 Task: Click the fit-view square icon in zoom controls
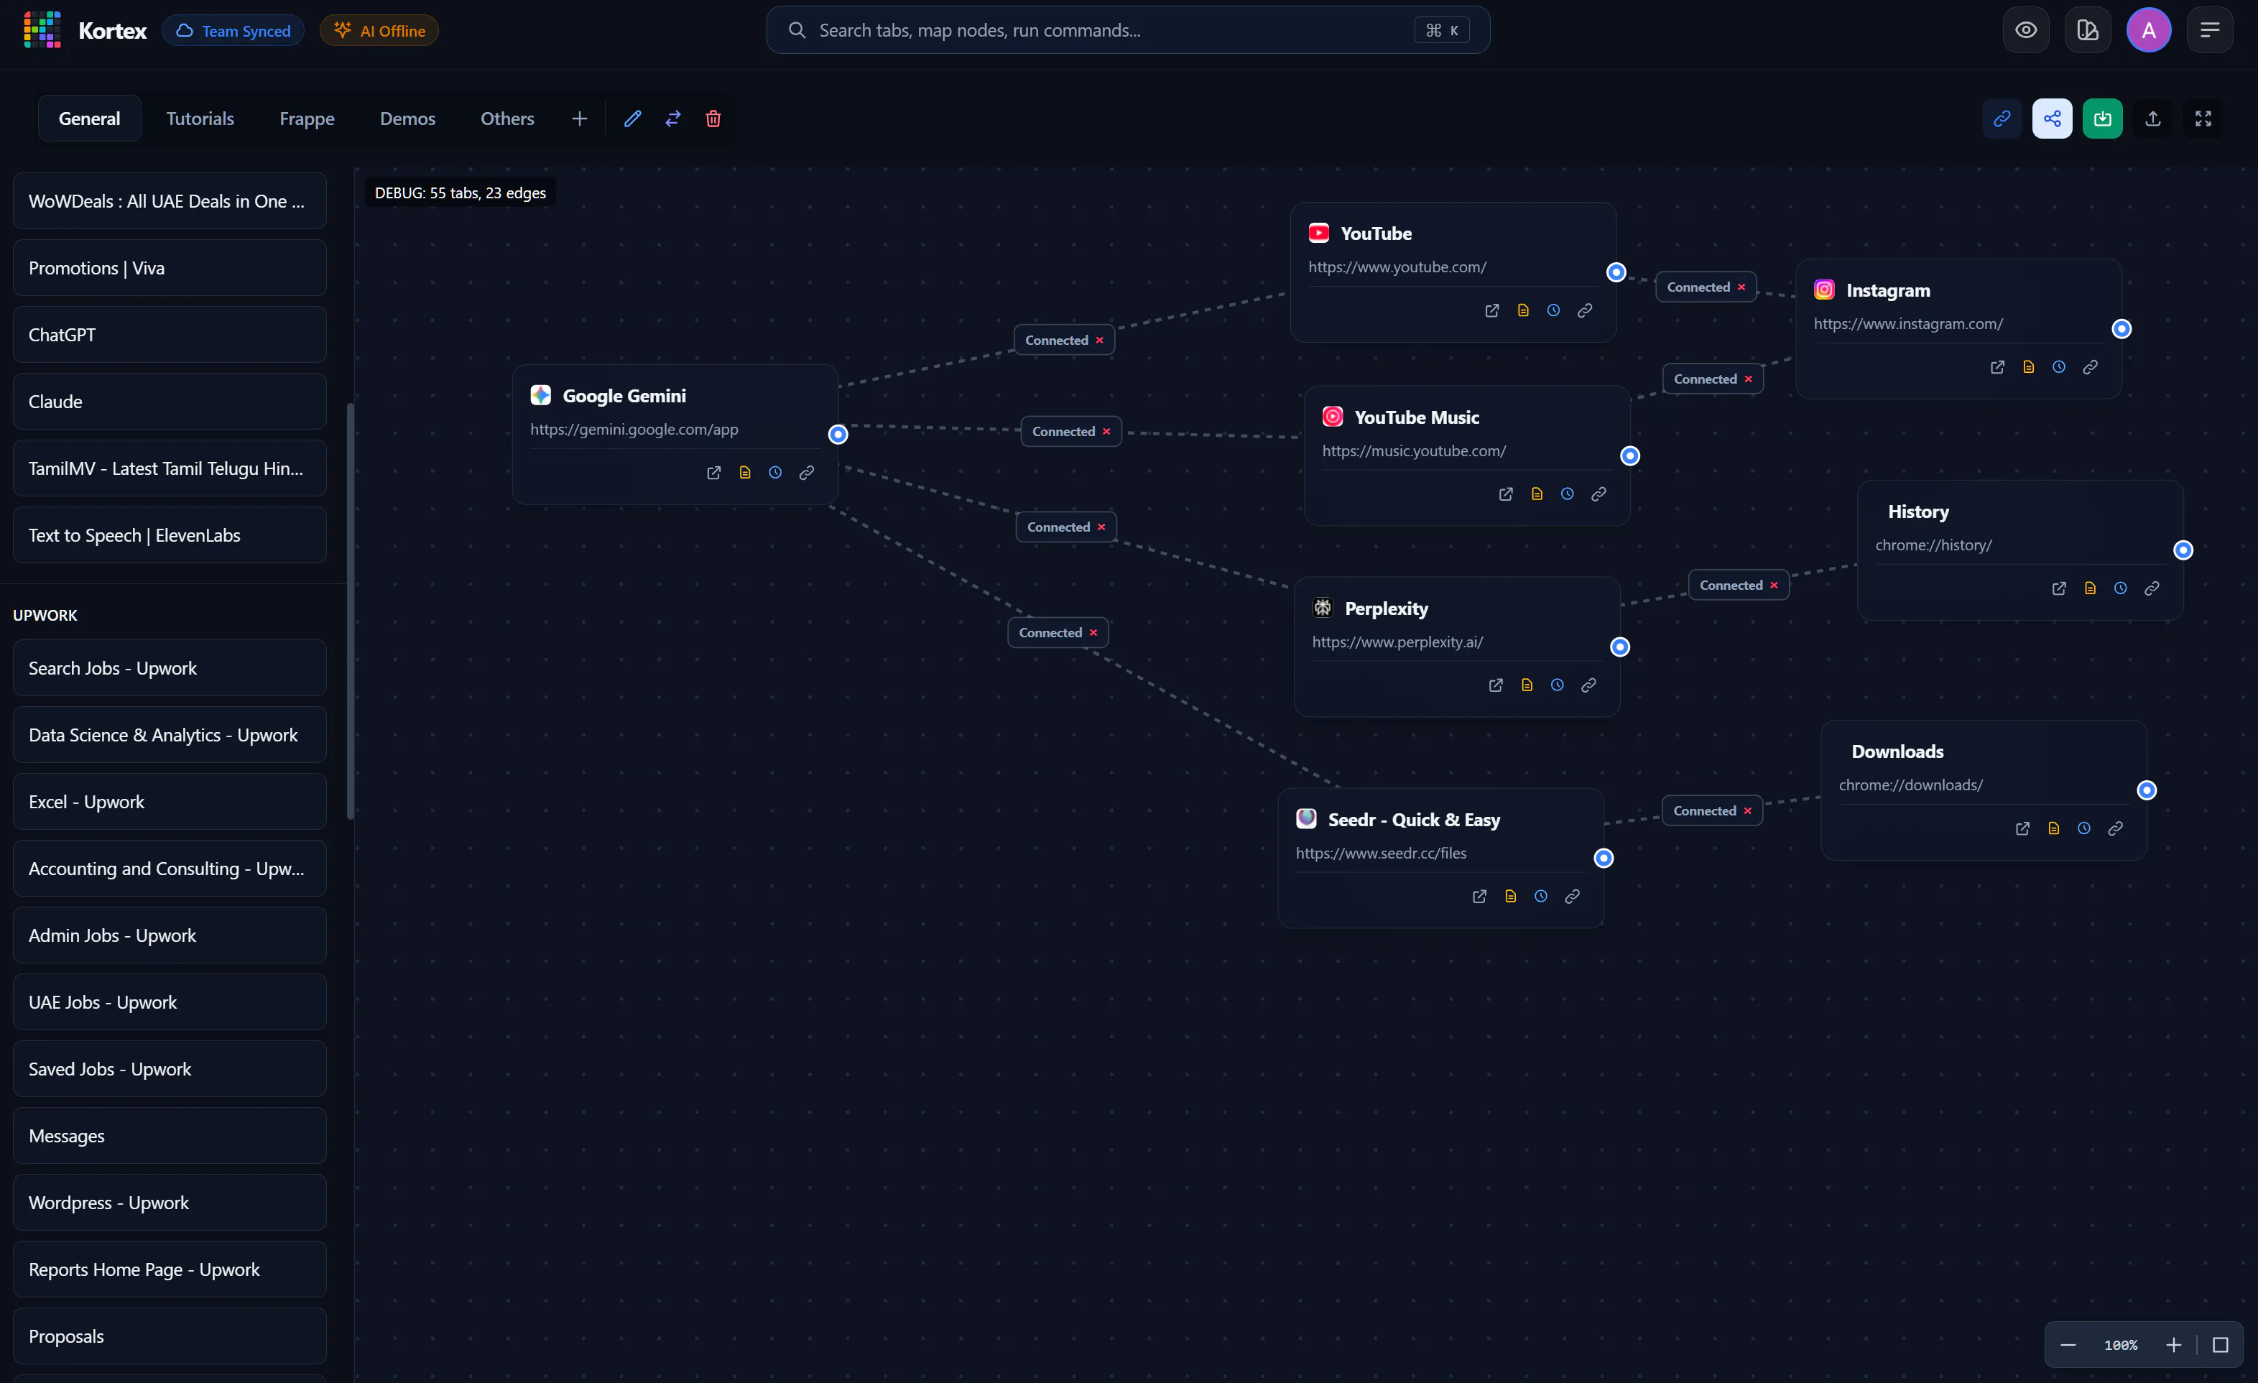[2221, 1344]
